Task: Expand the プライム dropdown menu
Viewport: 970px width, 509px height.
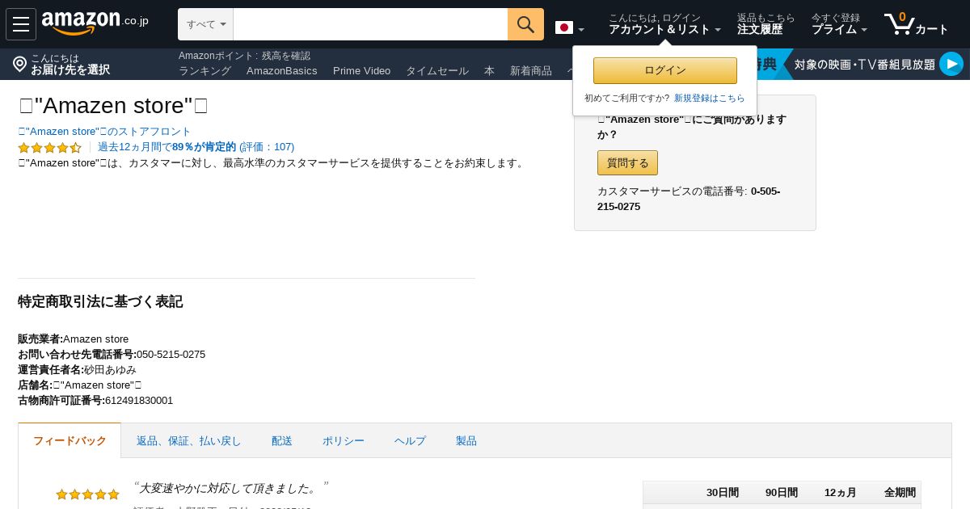Action: (x=839, y=24)
